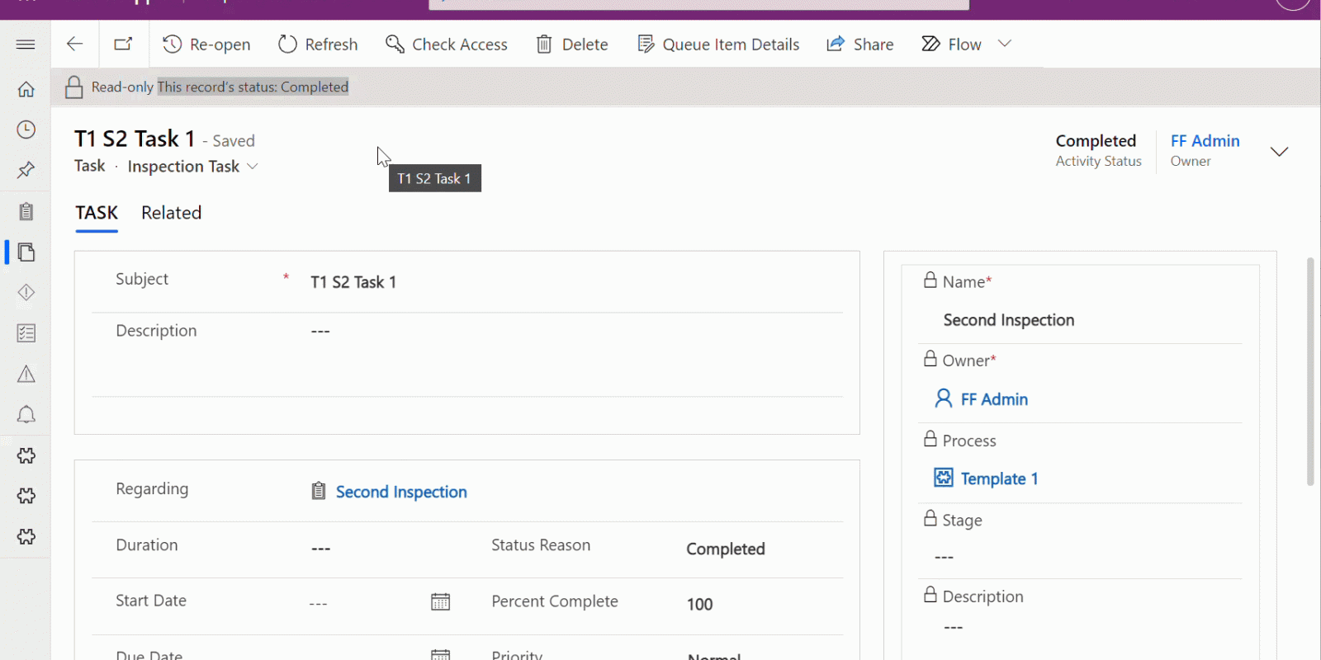Expand the Flow dropdown chevron
The width and height of the screenshot is (1321, 660).
point(1005,44)
